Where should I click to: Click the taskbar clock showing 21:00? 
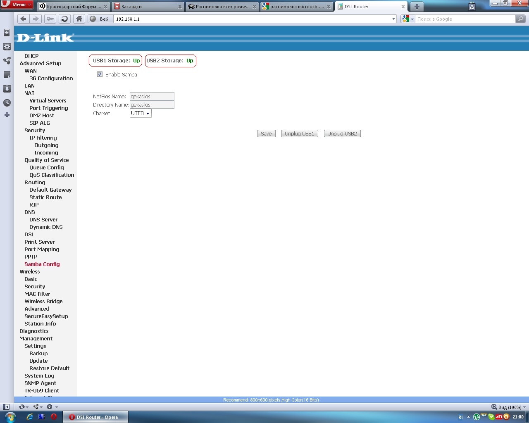pyautogui.click(x=518, y=417)
